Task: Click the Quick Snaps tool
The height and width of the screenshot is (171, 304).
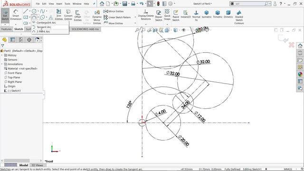Action: tap(167, 15)
